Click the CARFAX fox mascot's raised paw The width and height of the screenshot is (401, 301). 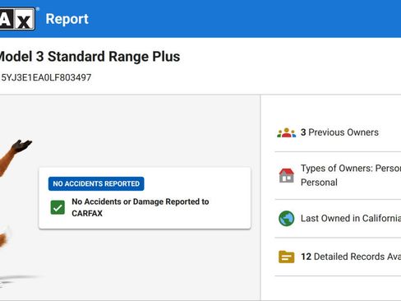coord(21,146)
